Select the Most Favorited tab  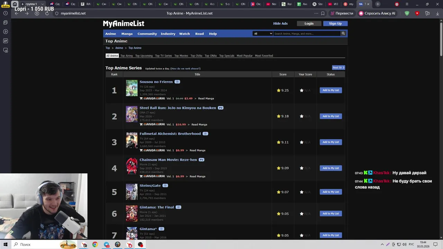click(264, 56)
